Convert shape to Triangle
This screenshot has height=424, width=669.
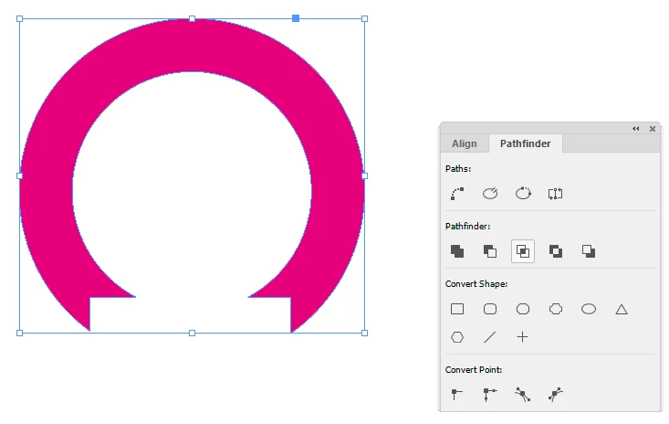tap(622, 309)
